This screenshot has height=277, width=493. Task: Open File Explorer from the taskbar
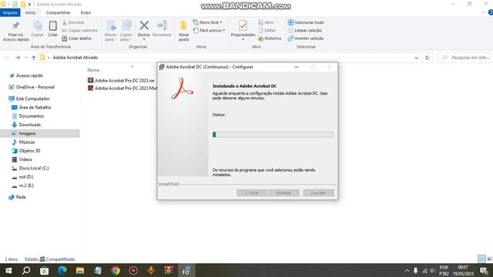[x=80, y=270]
